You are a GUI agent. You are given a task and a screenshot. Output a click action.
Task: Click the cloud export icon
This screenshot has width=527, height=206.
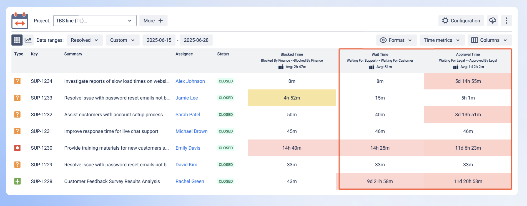click(x=493, y=21)
